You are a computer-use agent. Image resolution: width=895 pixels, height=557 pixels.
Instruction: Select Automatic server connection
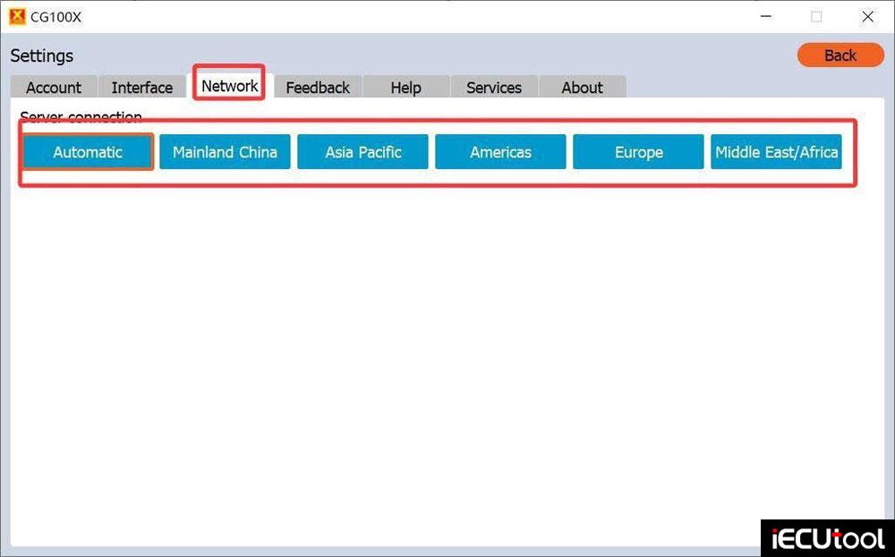(87, 152)
